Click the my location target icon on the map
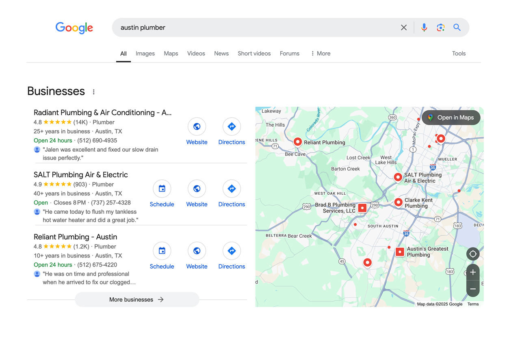 click(x=473, y=254)
